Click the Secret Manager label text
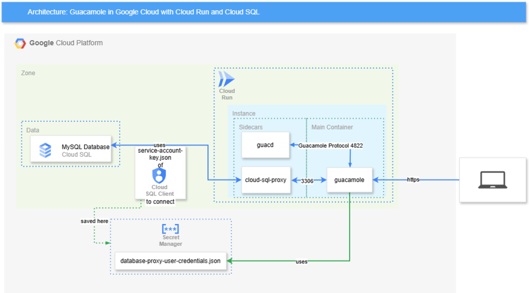 click(171, 241)
